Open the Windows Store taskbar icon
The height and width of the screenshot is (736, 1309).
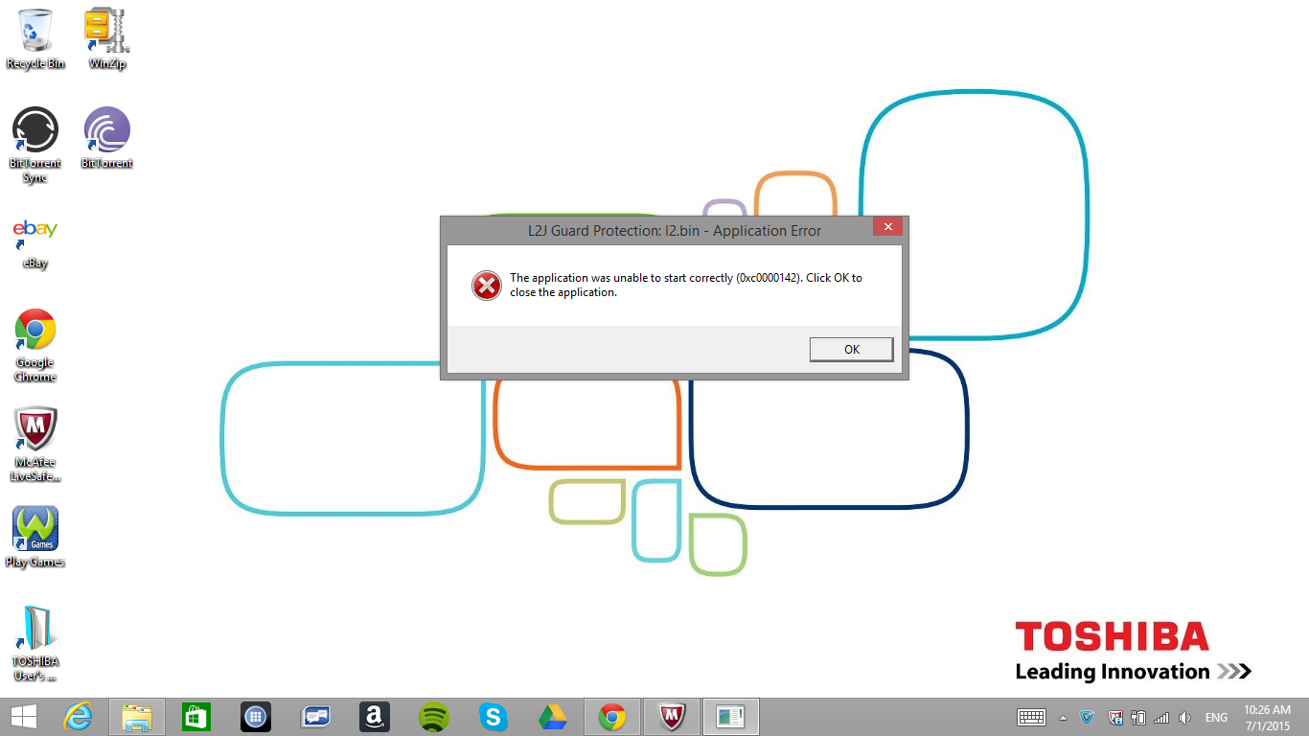tap(196, 717)
